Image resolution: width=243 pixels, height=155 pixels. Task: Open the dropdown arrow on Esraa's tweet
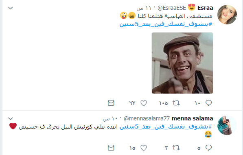click(x=11, y=8)
